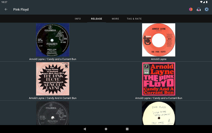Tap the back arrow icon
The image size is (212, 133).
[6, 9]
